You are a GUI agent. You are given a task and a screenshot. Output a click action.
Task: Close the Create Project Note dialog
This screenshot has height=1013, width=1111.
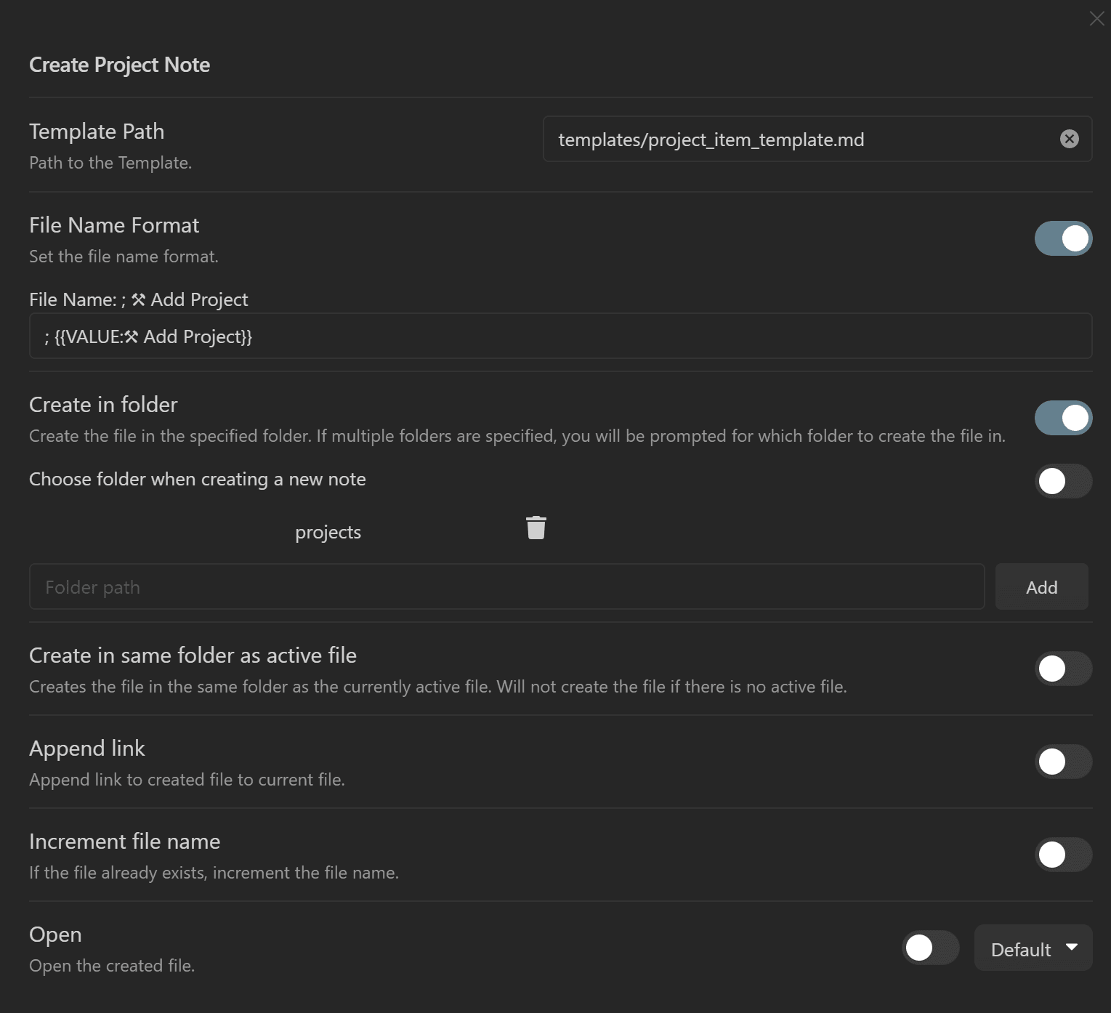1096,19
